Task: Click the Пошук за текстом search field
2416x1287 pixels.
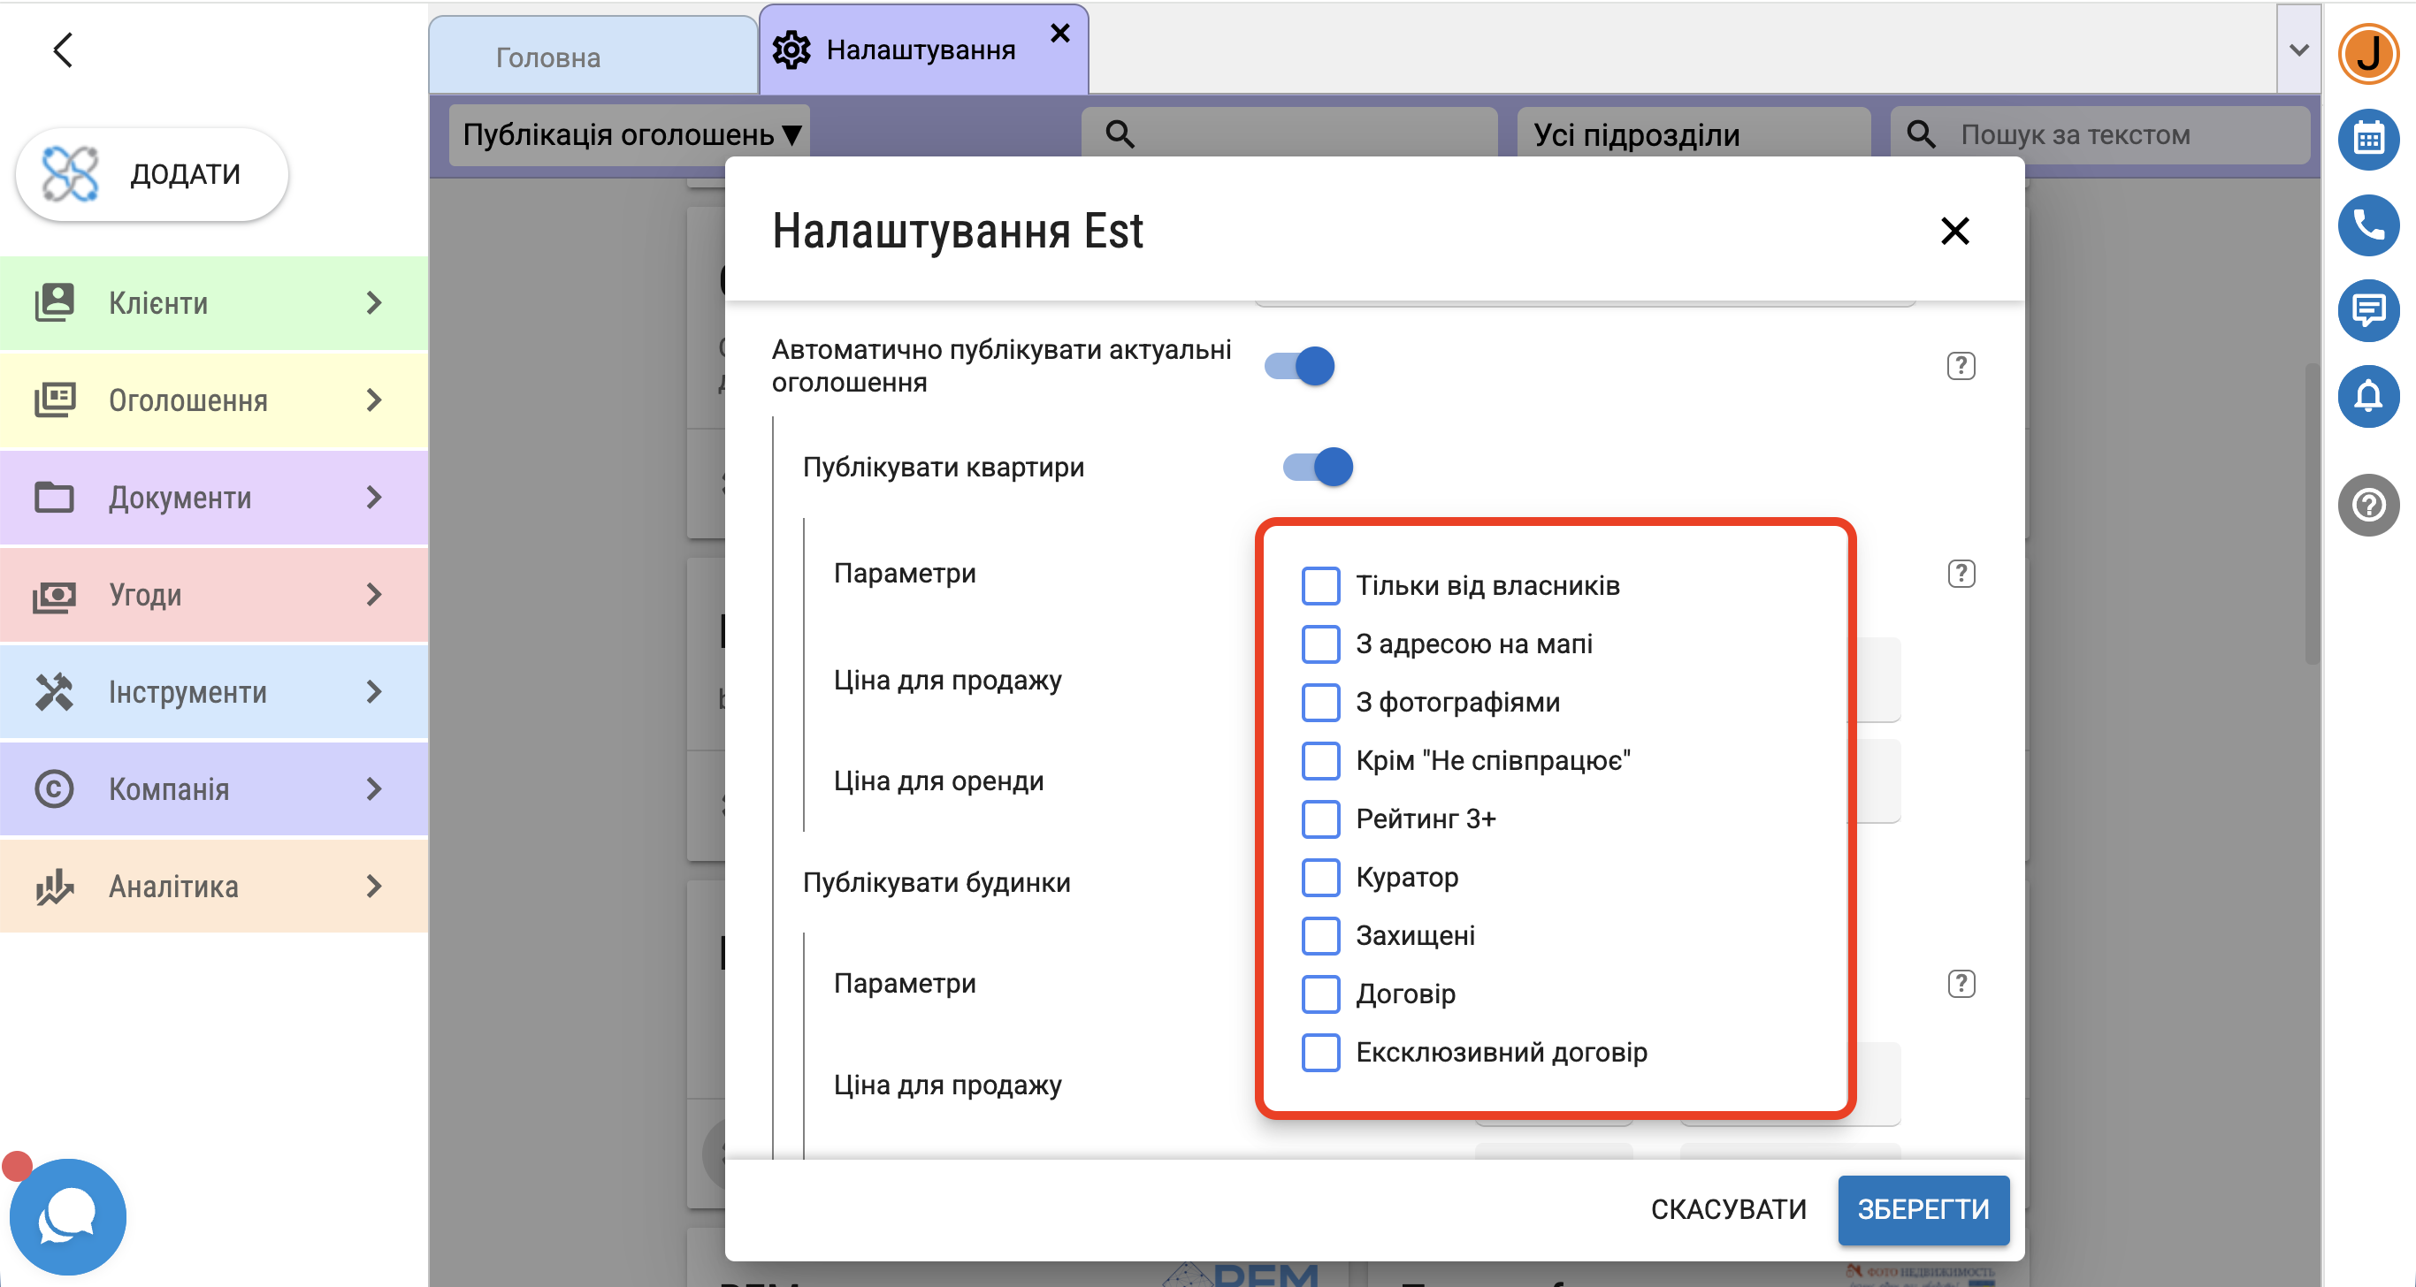Action: click(x=2101, y=135)
